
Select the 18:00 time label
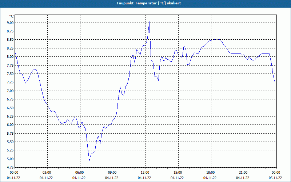(x=211, y=173)
